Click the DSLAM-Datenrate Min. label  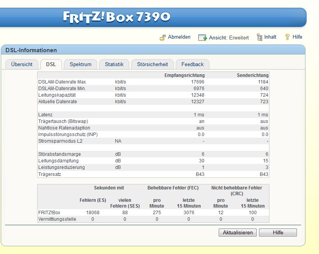coord(62,89)
